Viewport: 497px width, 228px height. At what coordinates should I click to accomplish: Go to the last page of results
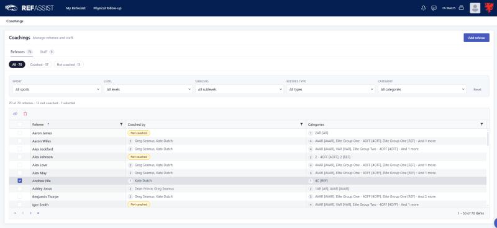pyautogui.click(x=39, y=213)
